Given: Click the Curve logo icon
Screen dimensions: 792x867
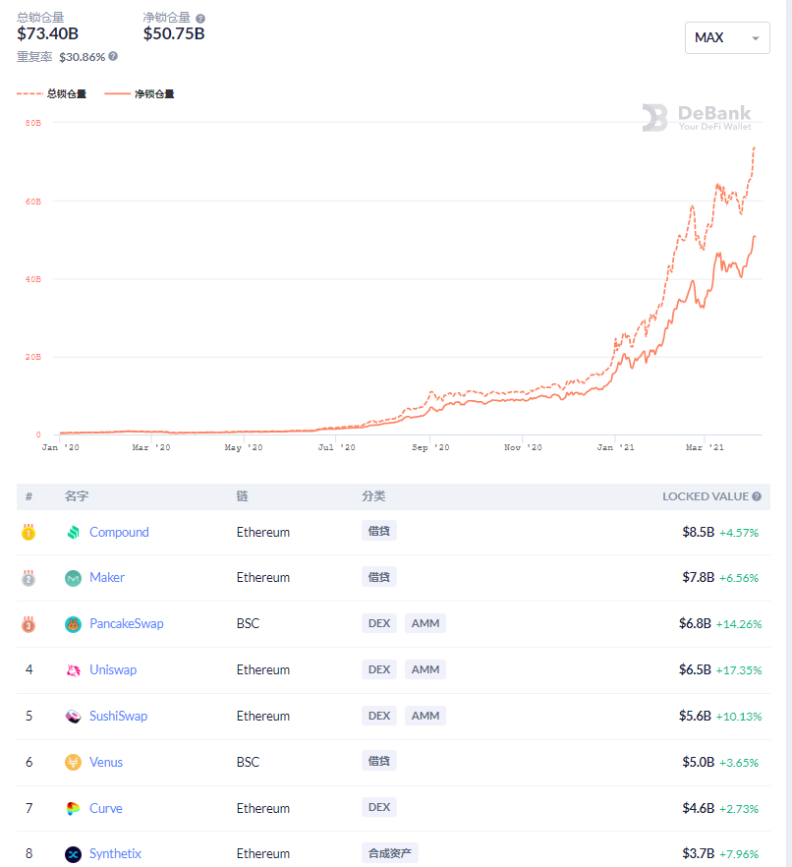Looking at the screenshot, I should (x=73, y=808).
